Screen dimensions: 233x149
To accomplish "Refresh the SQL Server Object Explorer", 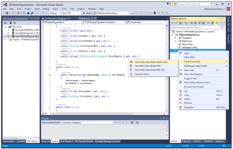I will (x=5, y=23).
